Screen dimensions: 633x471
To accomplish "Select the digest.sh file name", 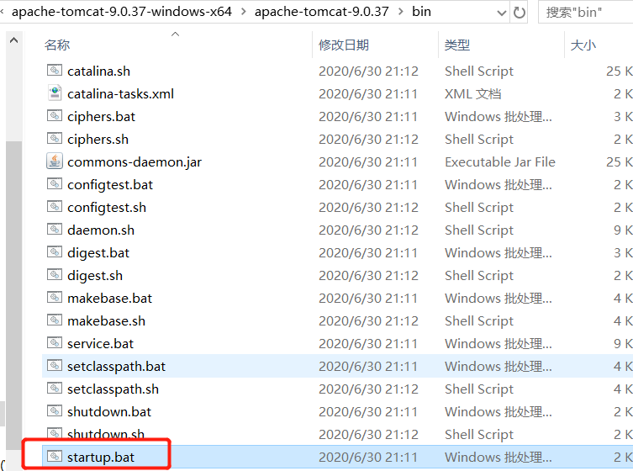I will (95, 276).
